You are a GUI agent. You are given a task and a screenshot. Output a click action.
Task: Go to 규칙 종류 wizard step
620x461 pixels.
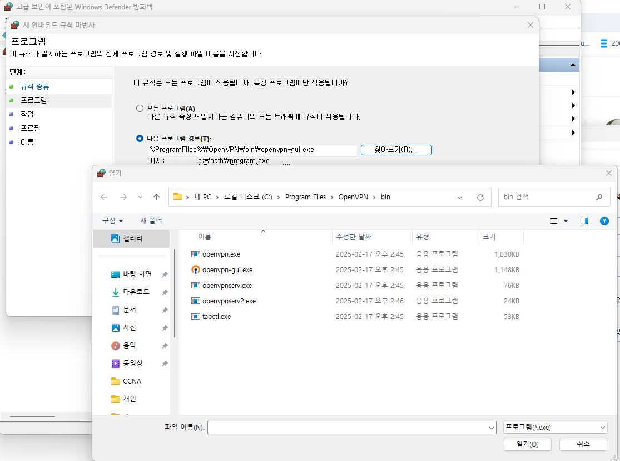35,86
